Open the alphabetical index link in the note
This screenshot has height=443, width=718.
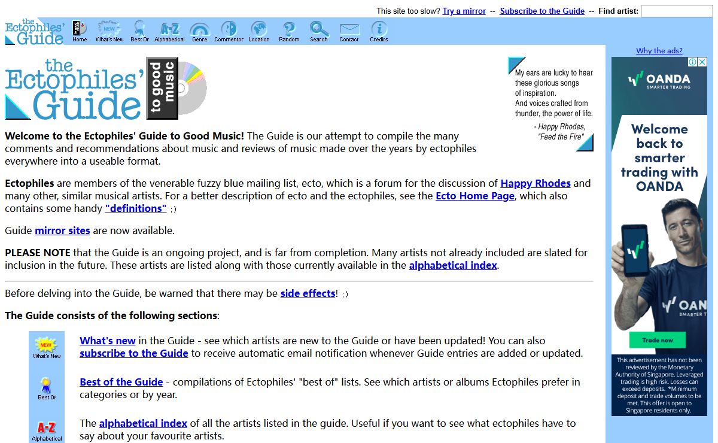(x=453, y=265)
